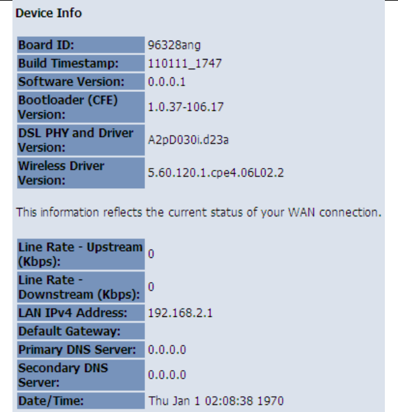
Task: Click the software version value 0.0.0.1
Action: coord(168,82)
